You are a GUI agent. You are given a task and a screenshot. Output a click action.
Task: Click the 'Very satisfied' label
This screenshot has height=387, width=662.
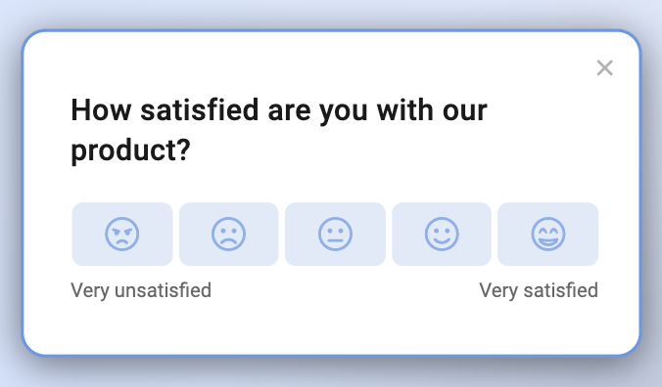[x=539, y=290]
